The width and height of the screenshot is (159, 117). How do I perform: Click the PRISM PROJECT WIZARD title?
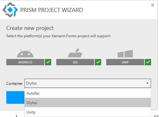click(x=52, y=10)
